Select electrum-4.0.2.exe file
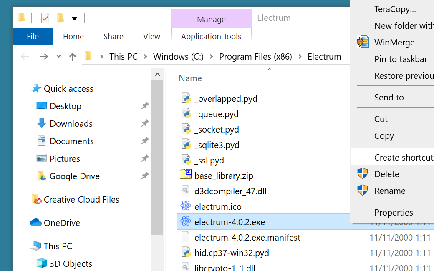The height and width of the screenshot is (271, 434). (230, 222)
